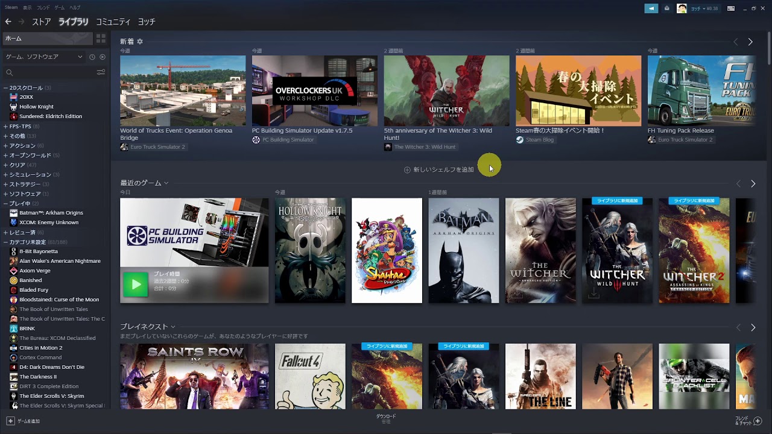Open the ヘルプ menu

[x=75, y=8]
